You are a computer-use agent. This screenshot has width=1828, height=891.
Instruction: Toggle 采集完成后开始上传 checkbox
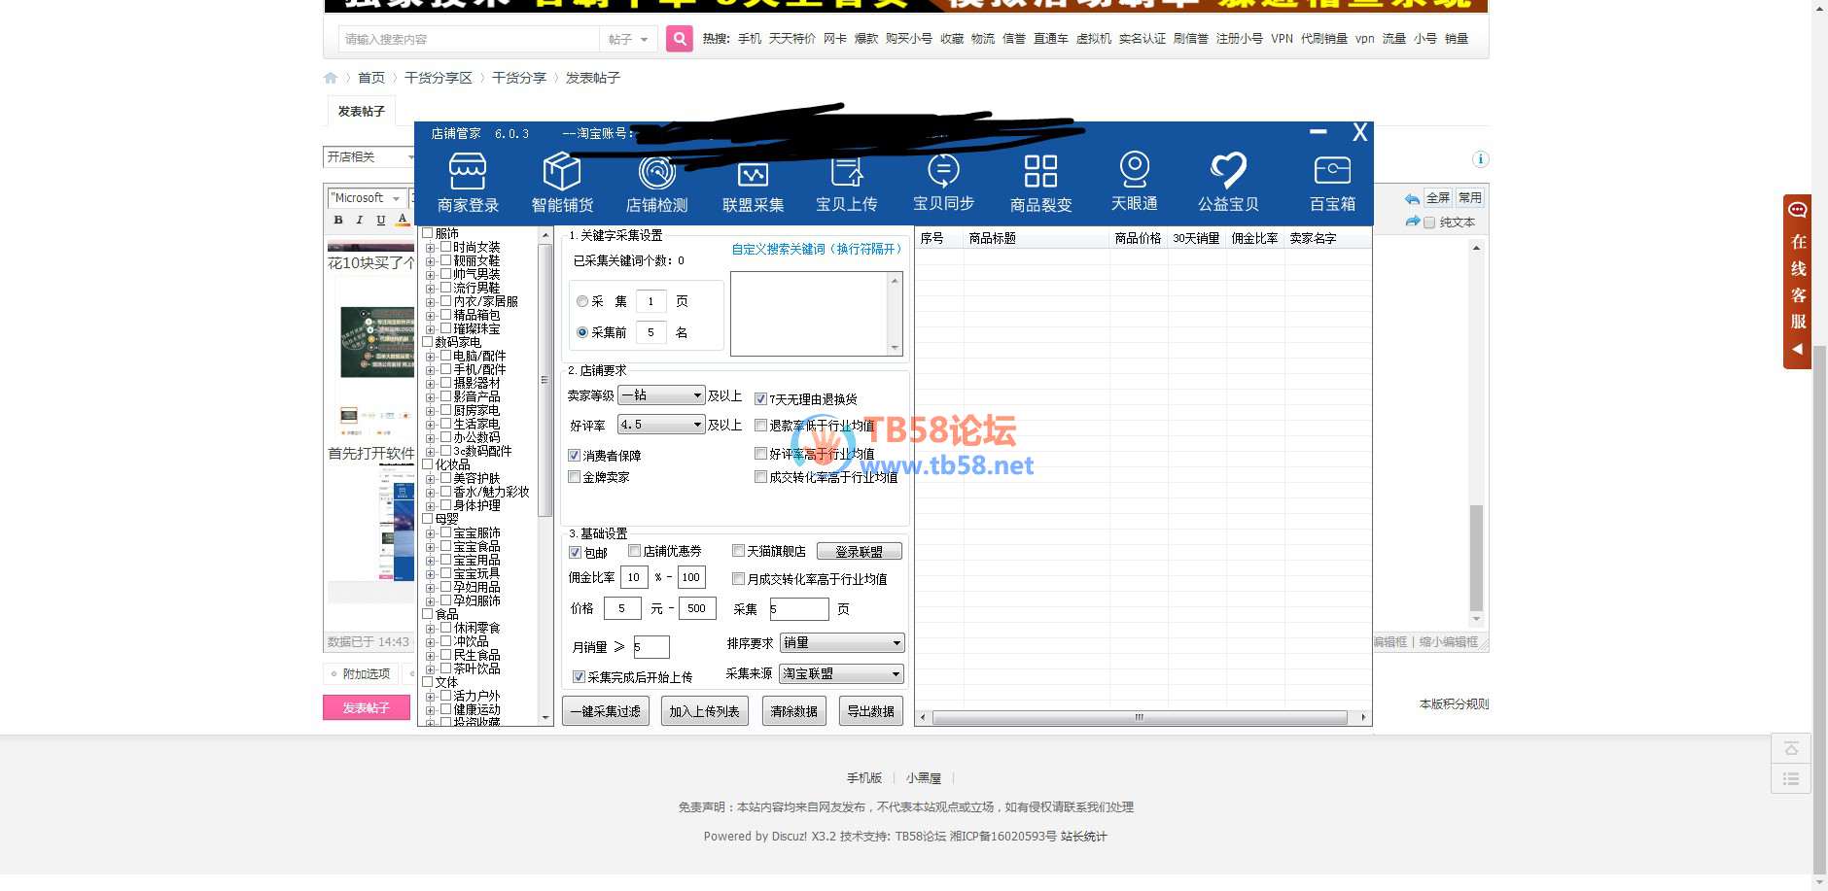click(x=579, y=676)
